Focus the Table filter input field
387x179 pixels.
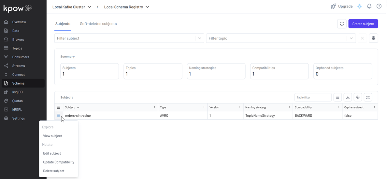coord(313,97)
